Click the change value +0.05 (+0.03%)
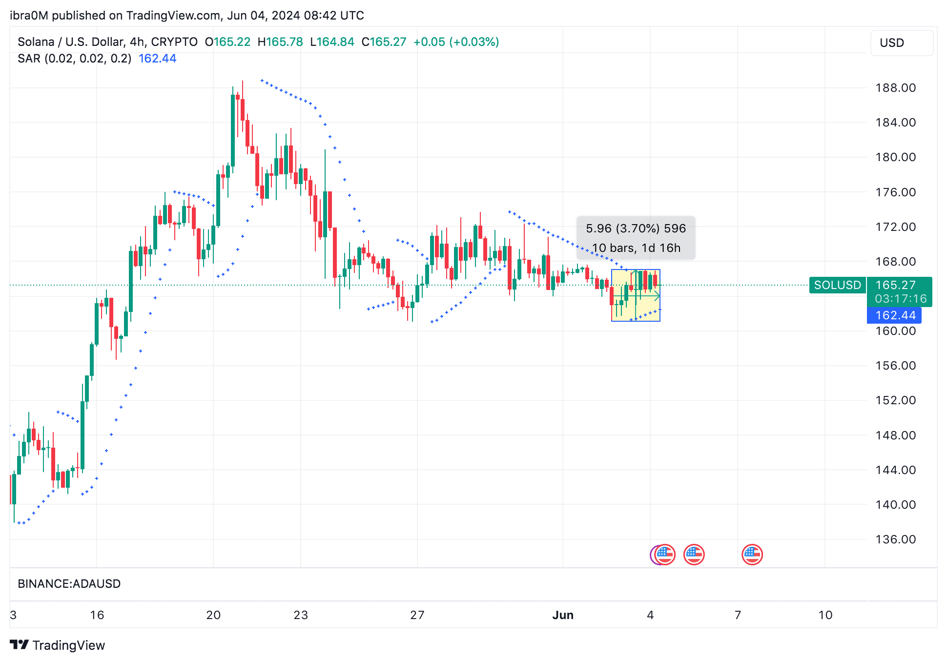 pyautogui.click(x=456, y=42)
